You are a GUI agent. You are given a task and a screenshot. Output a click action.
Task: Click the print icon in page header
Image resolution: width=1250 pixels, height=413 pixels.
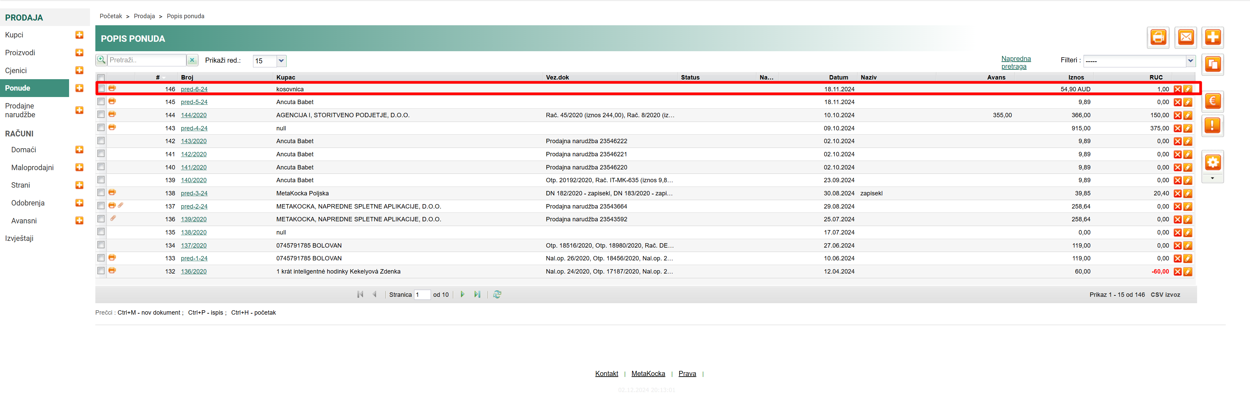(x=1158, y=37)
